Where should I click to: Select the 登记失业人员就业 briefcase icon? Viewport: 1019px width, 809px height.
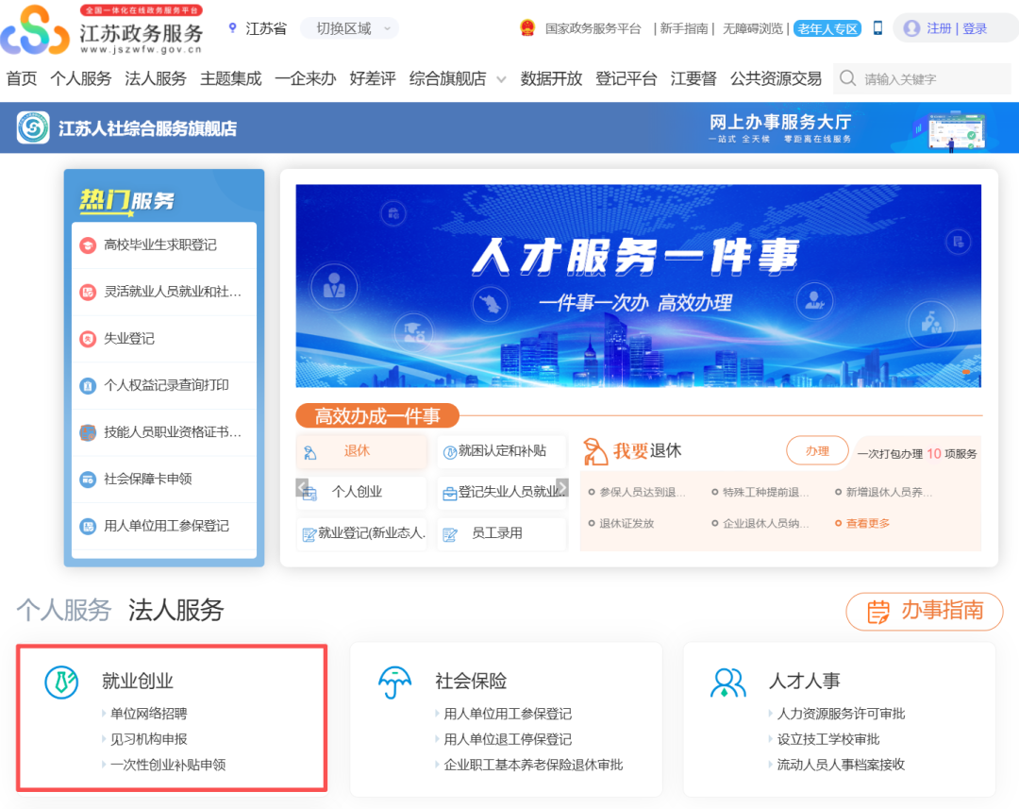point(451,492)
